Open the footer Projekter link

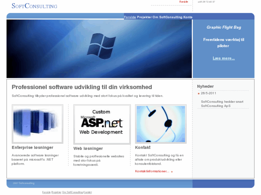click(x=56, y=192)
